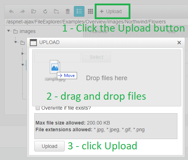The image size is (188, 160).
Task: Click the Refresh toolbar icon
Action: pyautogui.click(x=45, y=11)
